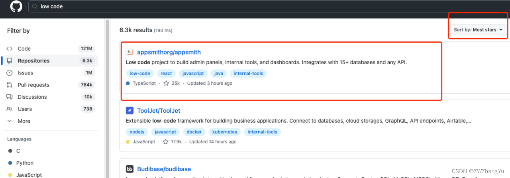Click the sidebar JavaScript yellow color dot
Image resolution: width=510 pixels, height=178 pixels.
(10, 175)
